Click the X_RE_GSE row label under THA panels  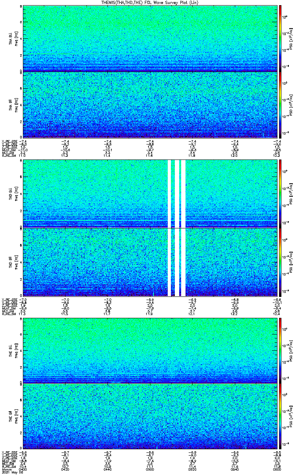[9, 141]
